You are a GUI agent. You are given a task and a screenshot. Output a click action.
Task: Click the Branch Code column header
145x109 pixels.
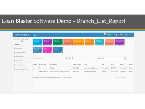43,65
